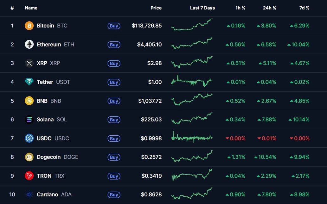Open the Solana name link
This screenshot has height=204, width=327.
point(45,120)
